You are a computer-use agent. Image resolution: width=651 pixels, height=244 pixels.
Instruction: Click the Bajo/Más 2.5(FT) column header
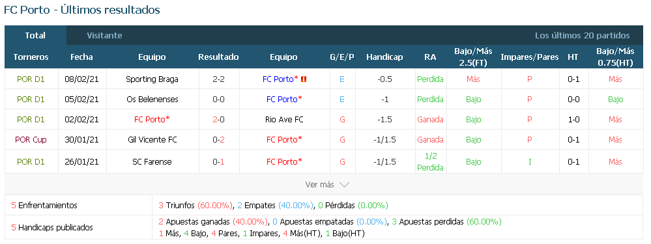[473, 57]
